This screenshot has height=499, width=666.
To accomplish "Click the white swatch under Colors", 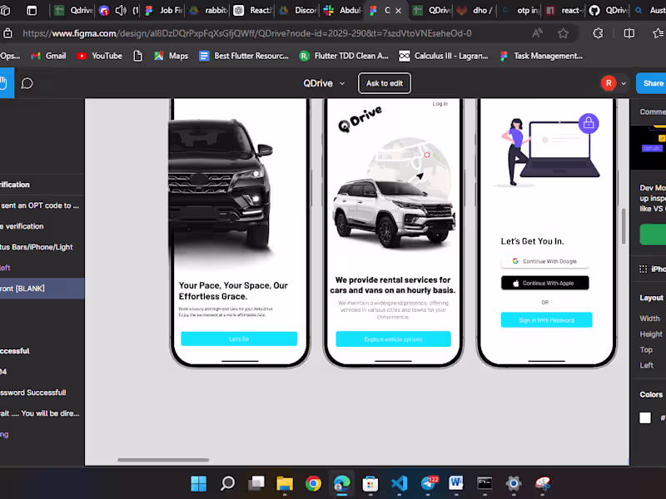I will [645, 418].
